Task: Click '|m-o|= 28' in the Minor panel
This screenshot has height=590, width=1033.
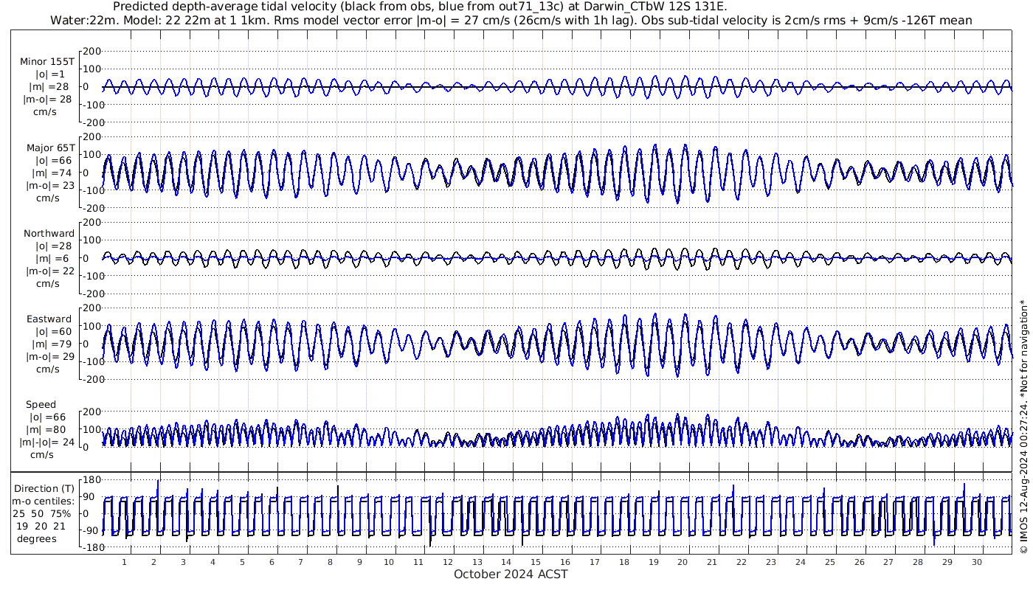Action: pyautogui.click(x=48, y=100)
